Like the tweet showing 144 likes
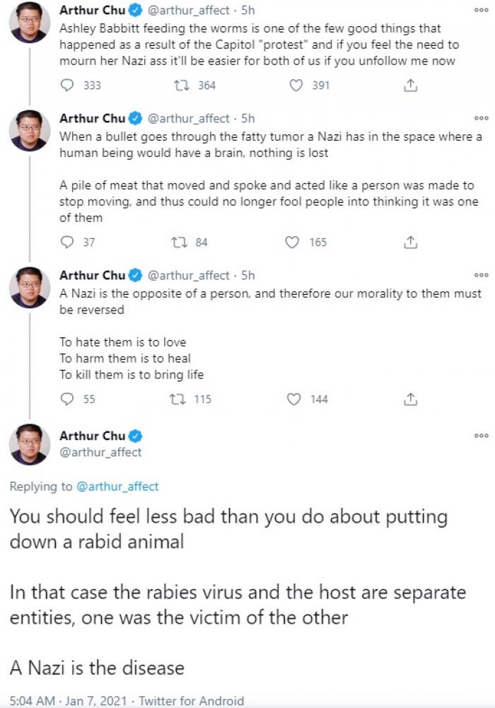This screenshot has width=495, height=708. pyautogui.click(x=293, y=400)
